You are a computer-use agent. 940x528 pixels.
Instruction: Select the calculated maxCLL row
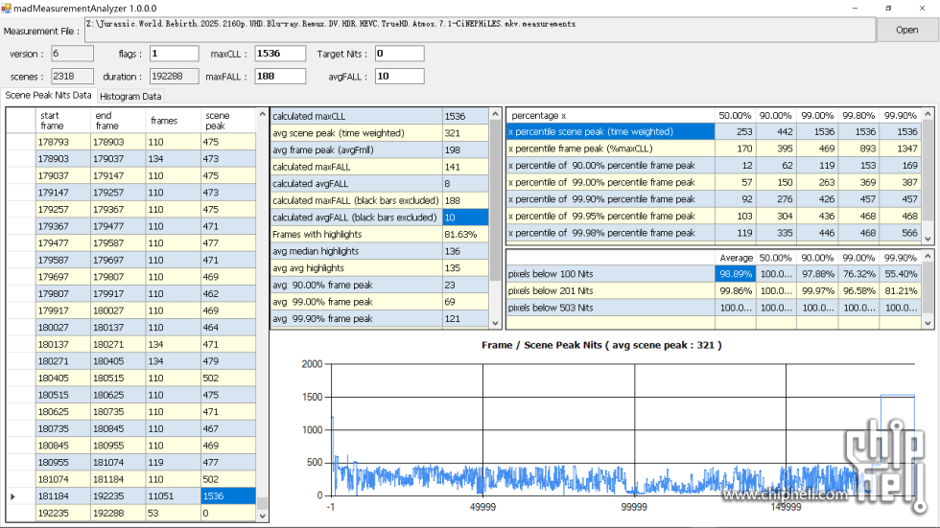pos(355,116)
